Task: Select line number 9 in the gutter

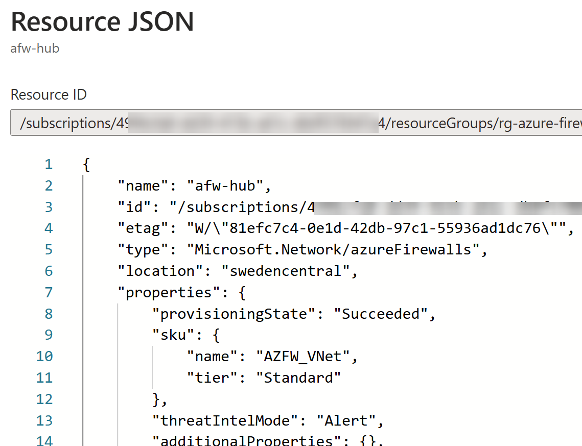Action: point(49,335)
